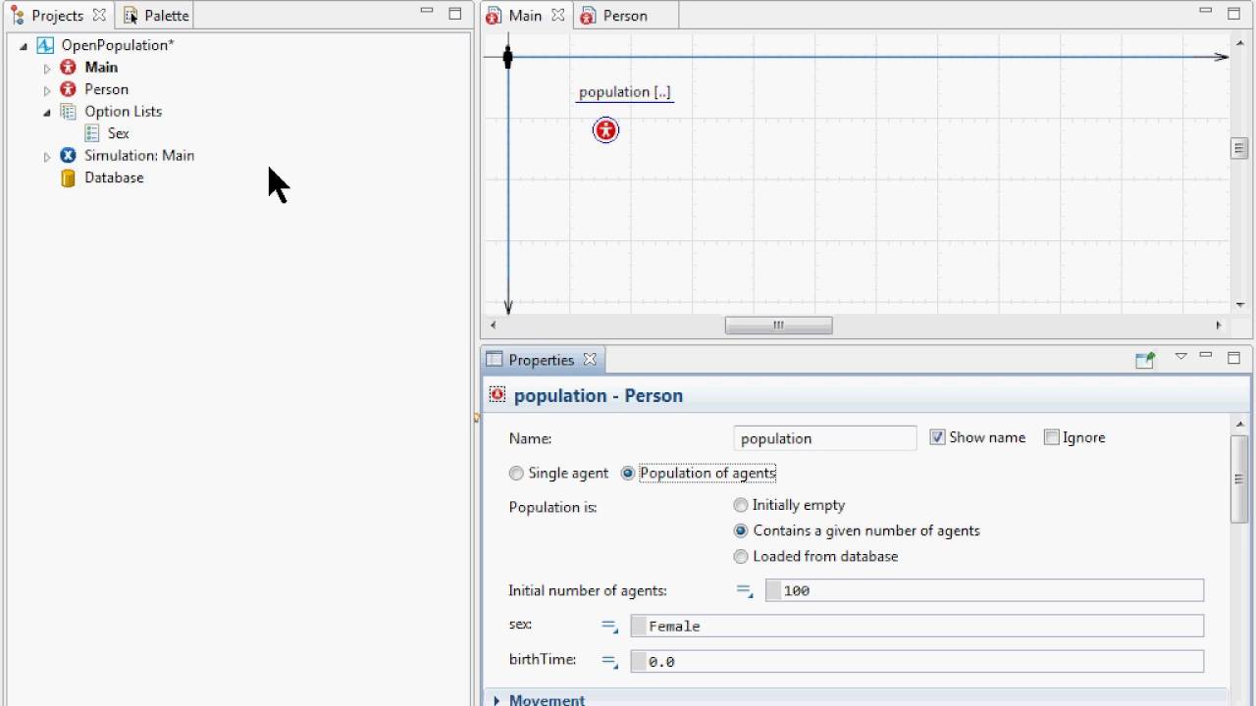Maximize the editor area
The image size is (1256, 706).
point(1233,13)
